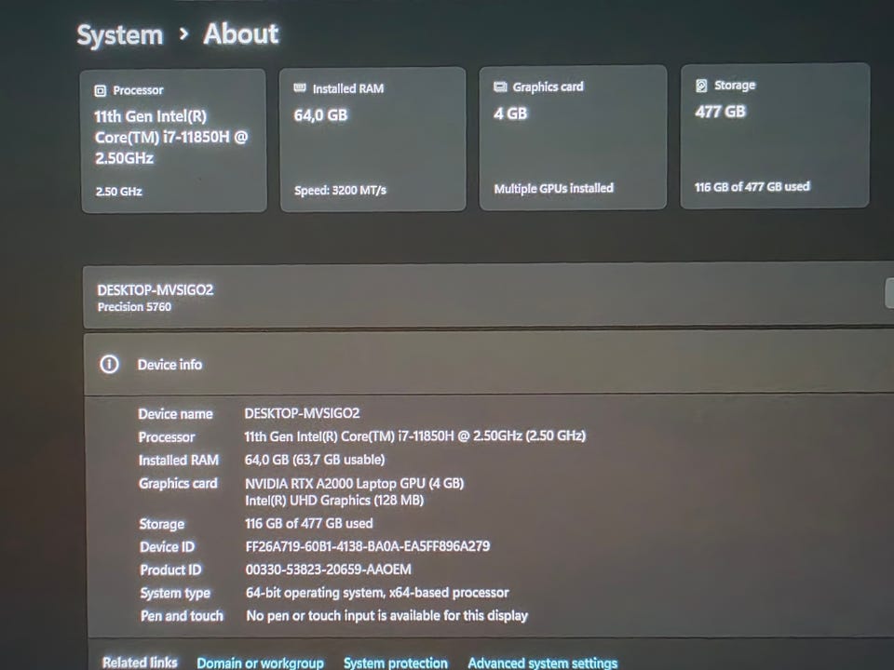This screenshot has width=894, height=670.
Task: Click the Storage value in the Device info list
Action: point(309,524)
